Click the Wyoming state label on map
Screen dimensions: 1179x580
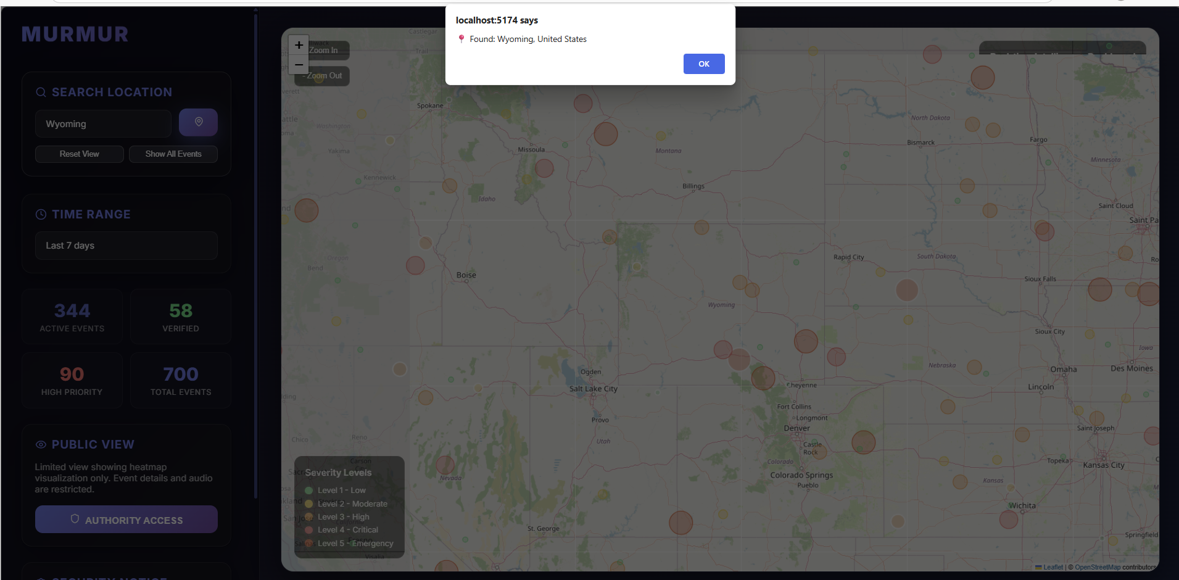click(x=721, y=305)
